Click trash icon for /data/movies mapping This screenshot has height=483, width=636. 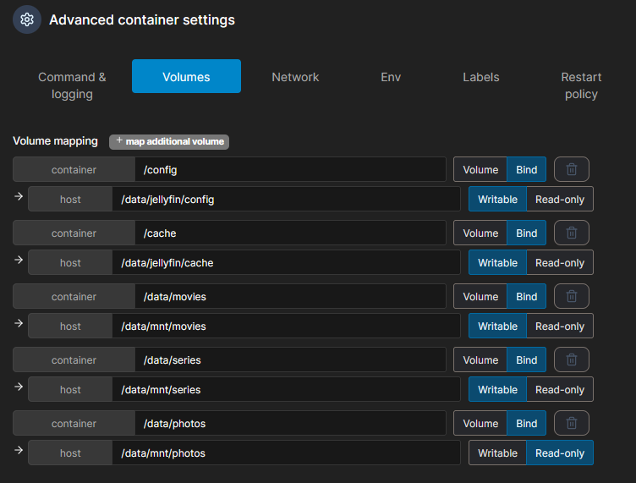[571, 296]
